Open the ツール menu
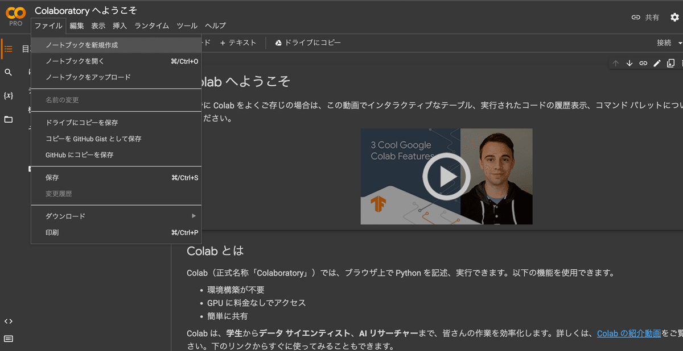Viewport: 683px width, 351px height. (187, 26)
